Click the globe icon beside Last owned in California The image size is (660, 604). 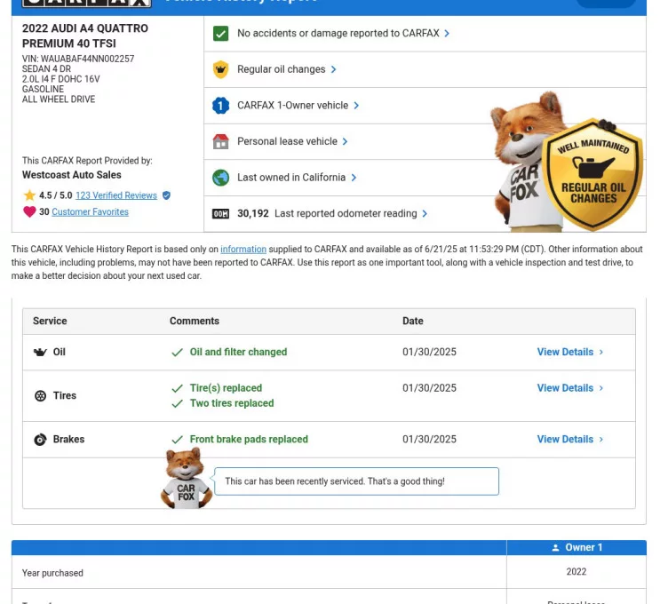[220, 178]
